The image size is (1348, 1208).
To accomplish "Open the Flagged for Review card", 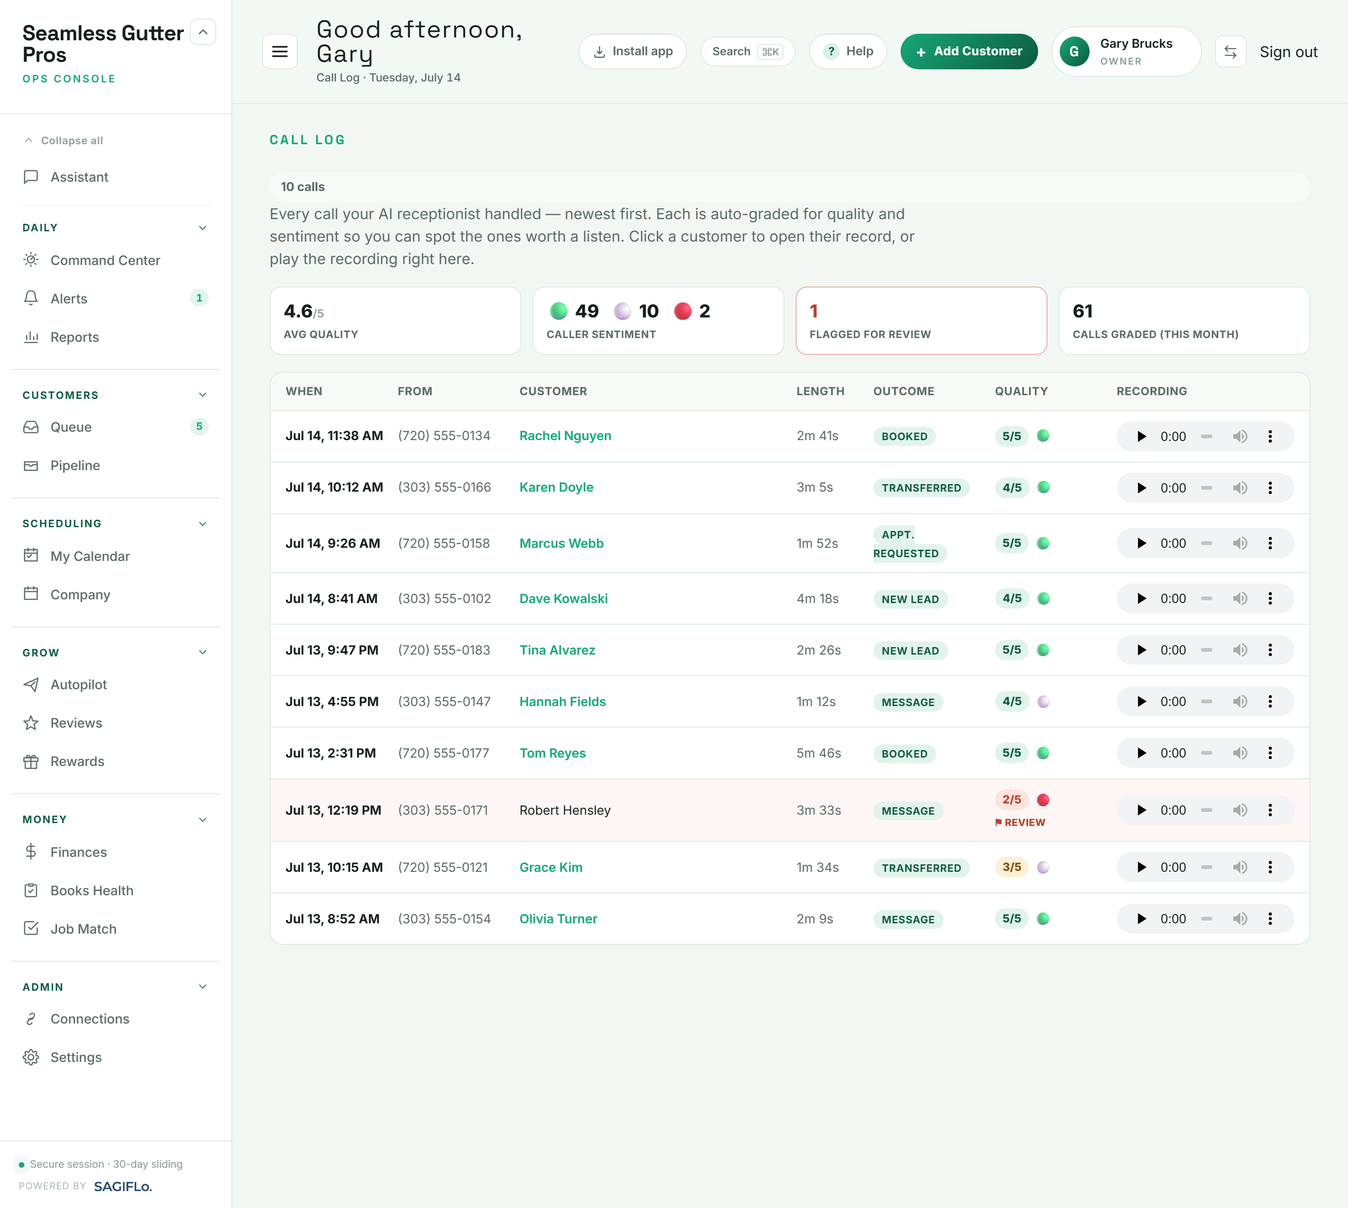I will tap(922, 321).
